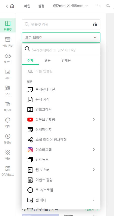Click the 카드뉴스 stacked squares icon

coord(30,160)
